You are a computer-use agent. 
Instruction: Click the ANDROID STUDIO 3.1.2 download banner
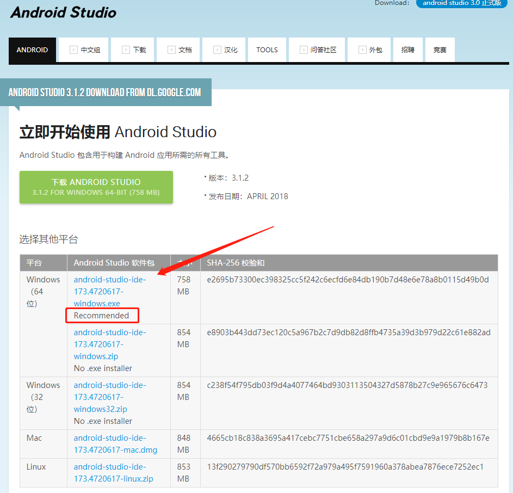(107, 92)
